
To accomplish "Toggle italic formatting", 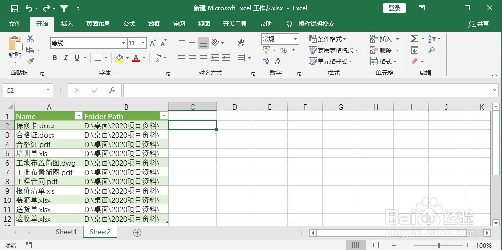I will click(x=66, y=58).
